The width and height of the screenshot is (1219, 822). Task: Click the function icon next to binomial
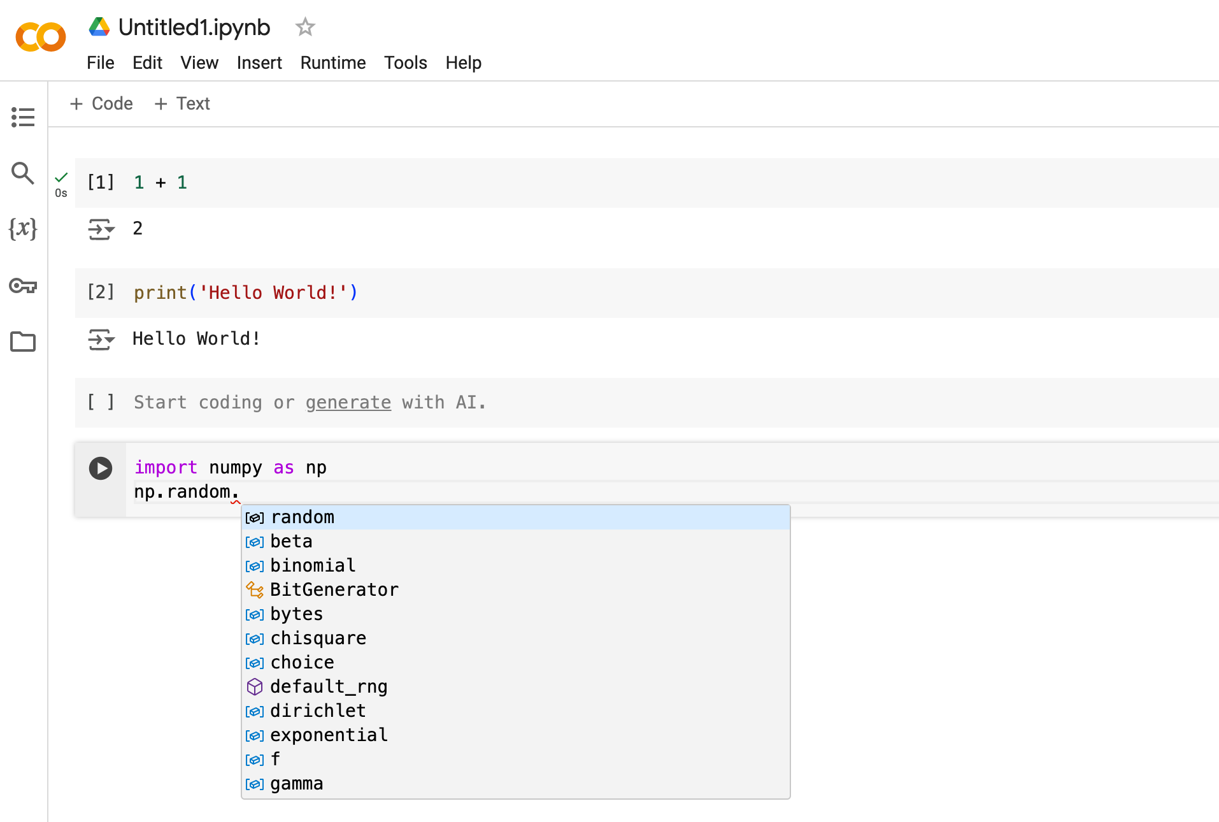pos(255,566)
